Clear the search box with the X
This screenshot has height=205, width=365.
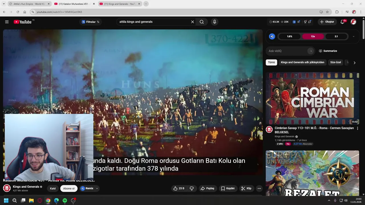coord(192,22)
